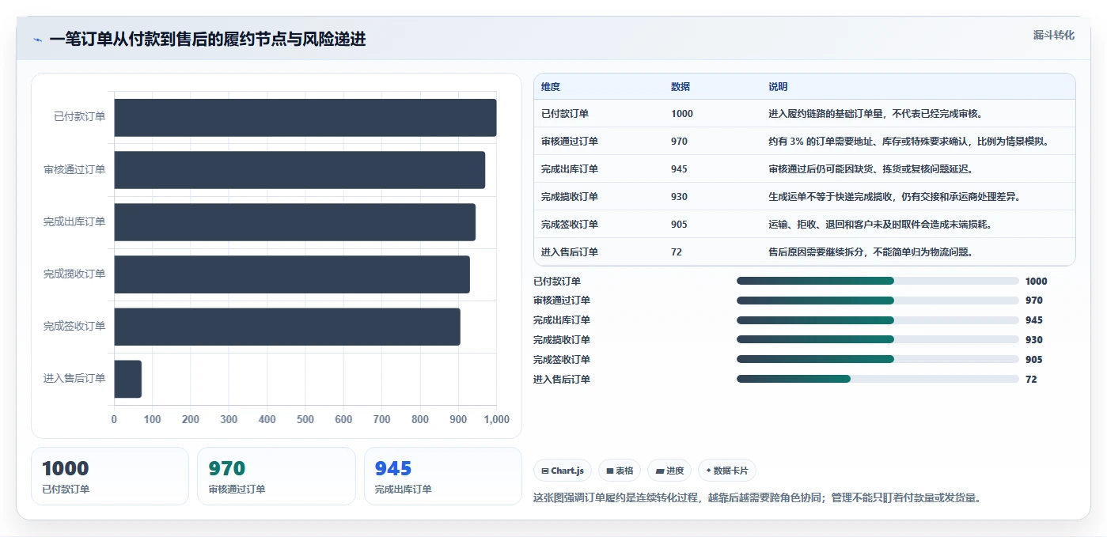Image resolution: width=1107 pixels, height=537 pixels.
Task: Click the 维度 column header
Action: click(551, 87)
